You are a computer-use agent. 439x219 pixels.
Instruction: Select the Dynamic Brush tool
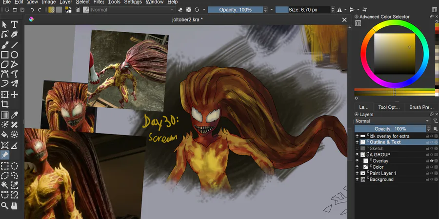click(x=5, y=84)
